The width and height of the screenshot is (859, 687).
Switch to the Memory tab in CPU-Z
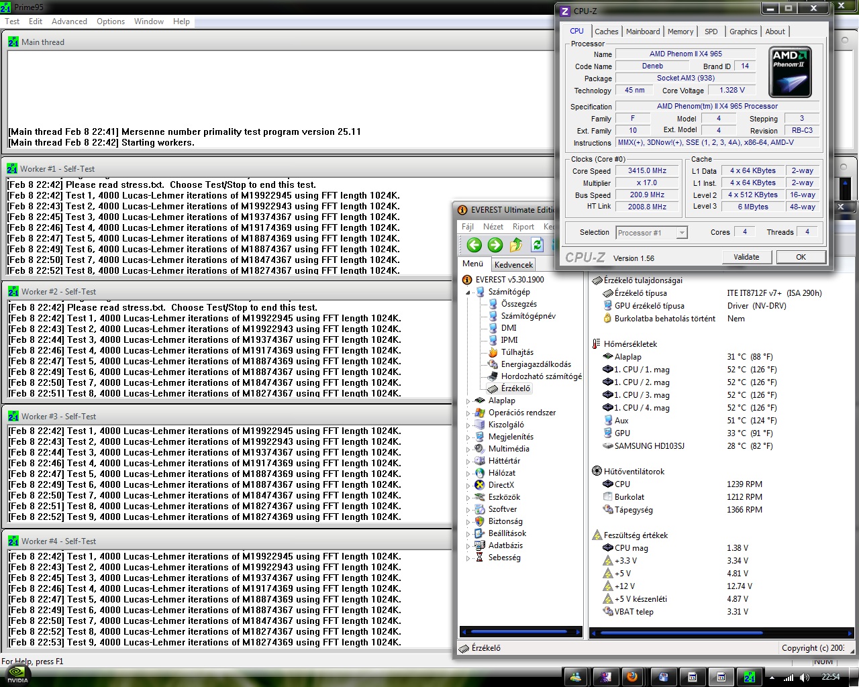pos(680,32)
